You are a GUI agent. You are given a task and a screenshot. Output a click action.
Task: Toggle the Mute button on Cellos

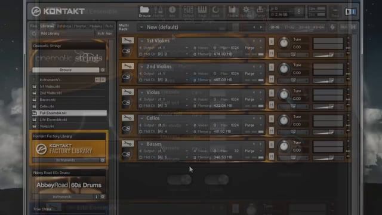point(272,131)
